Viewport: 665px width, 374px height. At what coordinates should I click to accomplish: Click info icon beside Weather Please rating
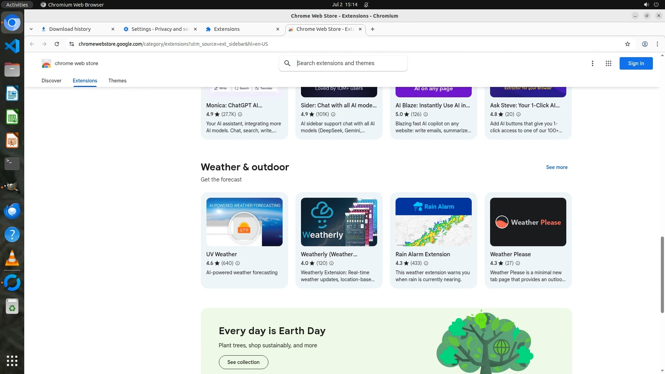click(x=518, y=263)
